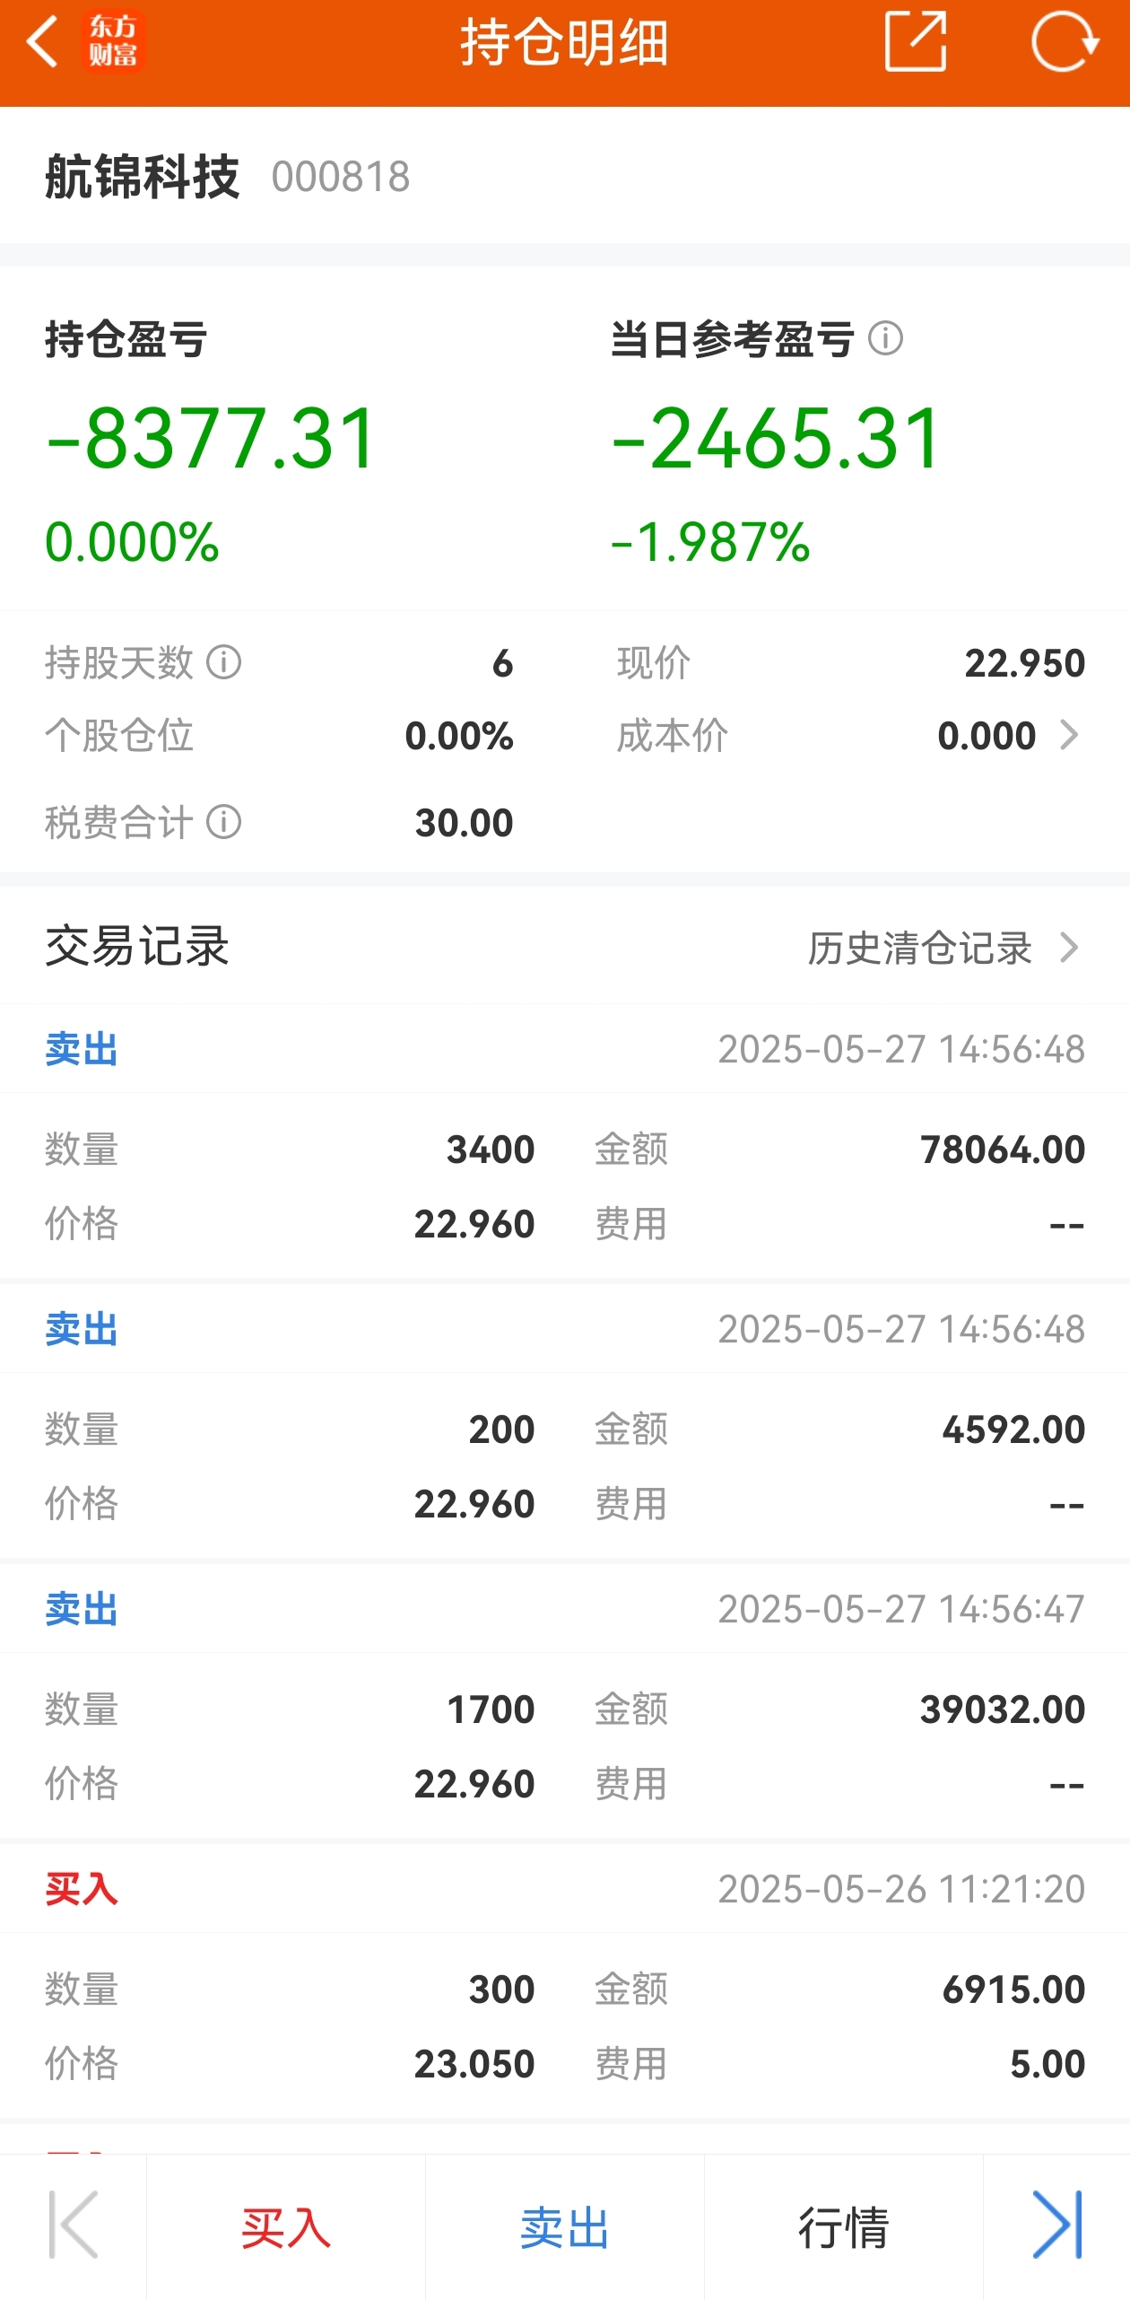The width and height of the screenshot is (1130, 2300).
Task: Select the 买入 tab at bottom
Action: click(286, 2226)
